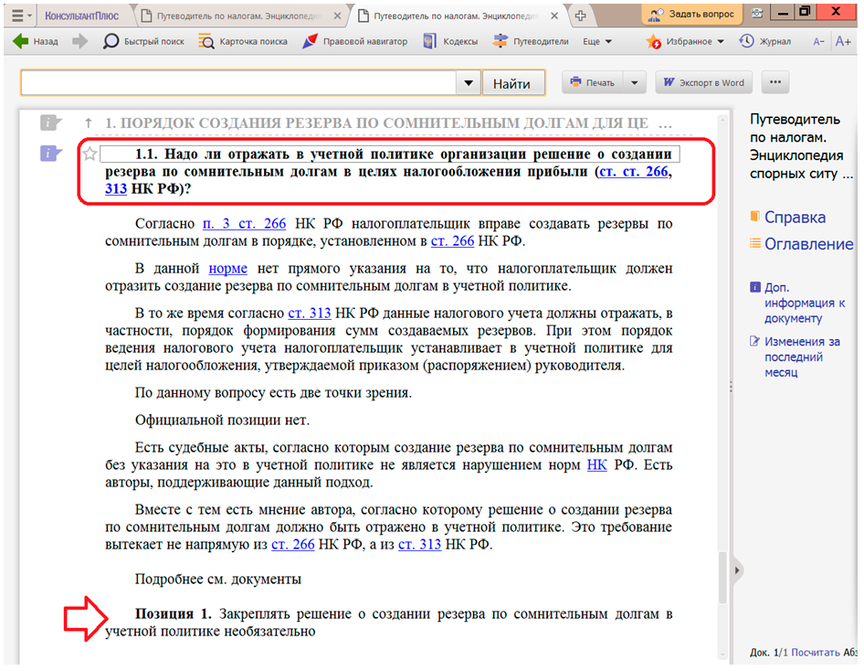864x671 pixels.
Task: Close the first Путеводитель по налогам tab
Action: (x=337, y=16)
